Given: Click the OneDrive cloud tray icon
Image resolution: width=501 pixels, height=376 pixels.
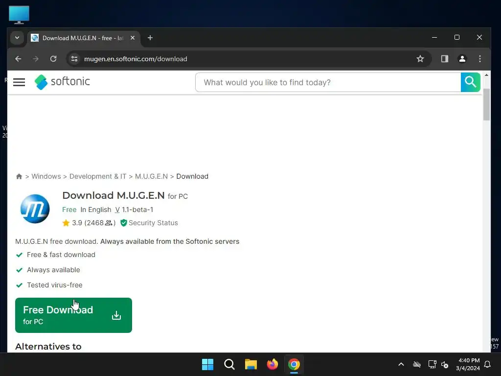Looking at the screenshot, I should pos(417,364).
